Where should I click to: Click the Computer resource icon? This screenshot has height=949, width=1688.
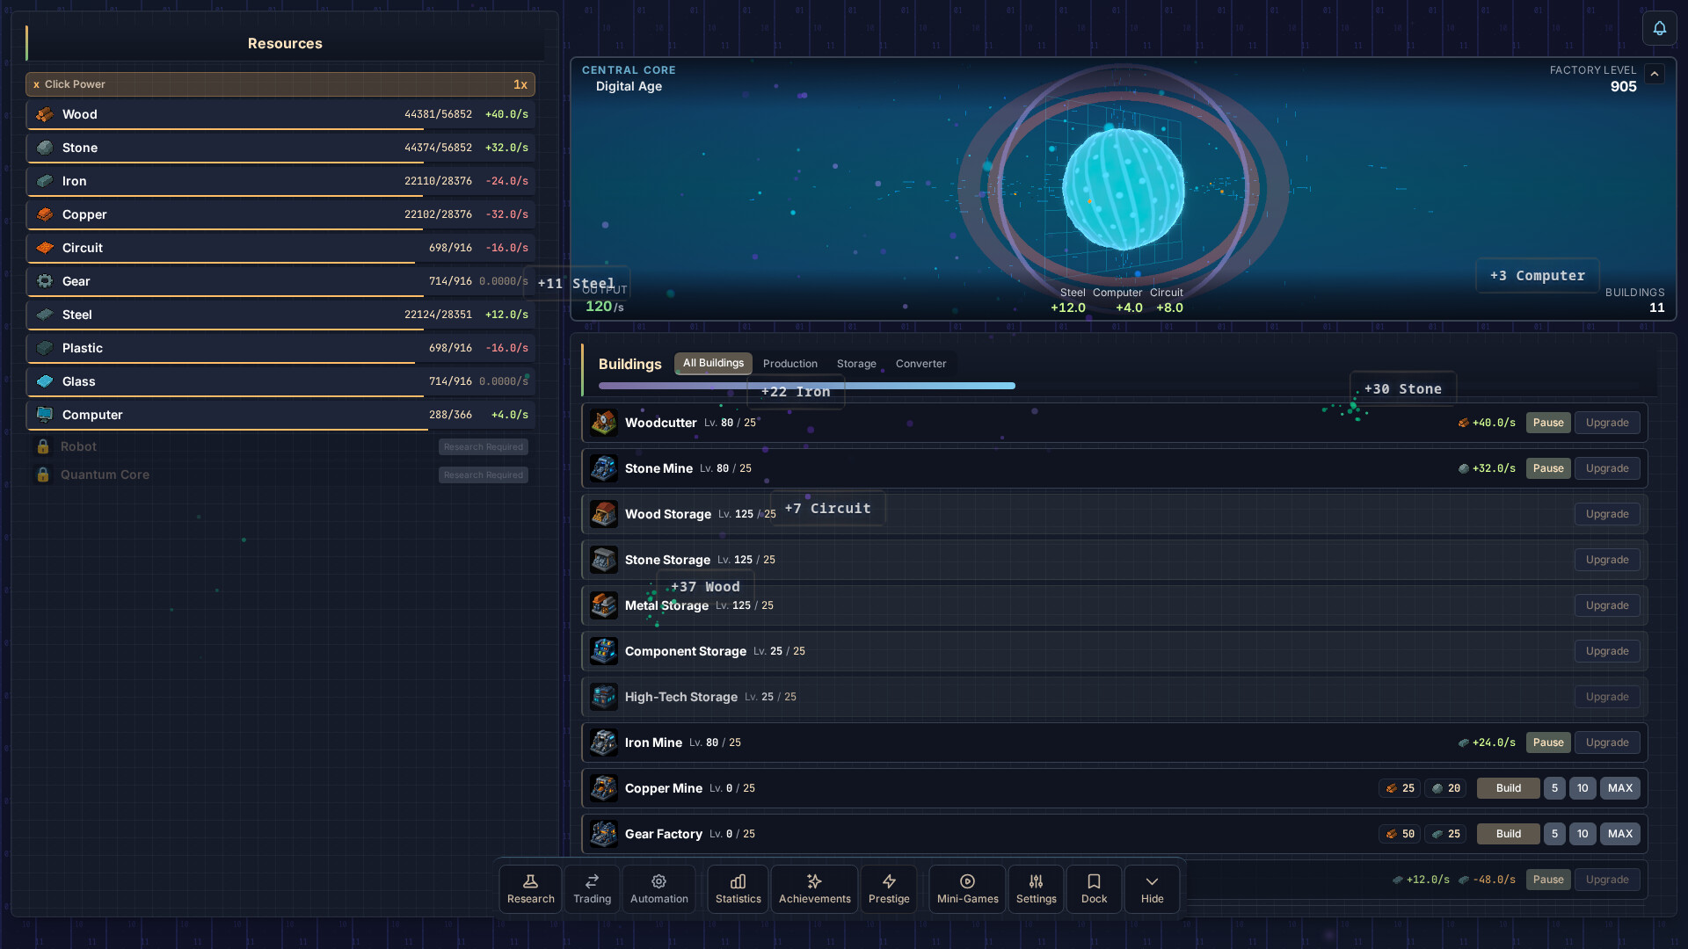[45, 415]
